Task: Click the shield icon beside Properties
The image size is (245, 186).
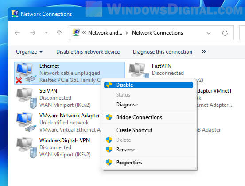Action: coord(109,163)
